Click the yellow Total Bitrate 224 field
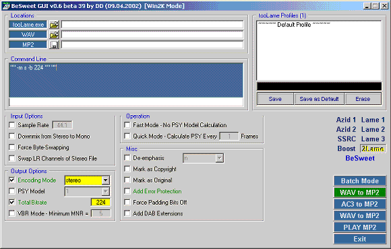The image size is (391, 249). [x=100, y=203]
